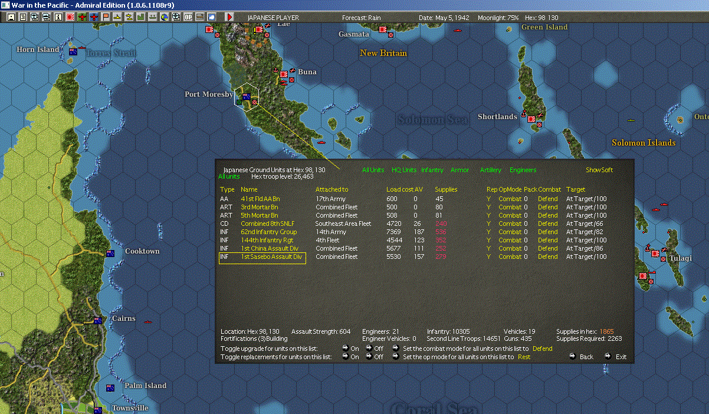The image size is (709, 414).
Task: Select the Australian flag at Palm Island
Action: pyautogui.click(x=110, y=388)
